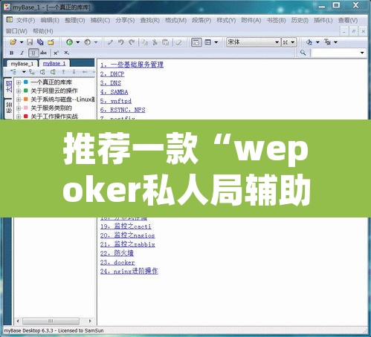Image resolution: width=371 pixels, height=337 pixels.
Task: Open the 23、docker link
Action: pos(117,262)
